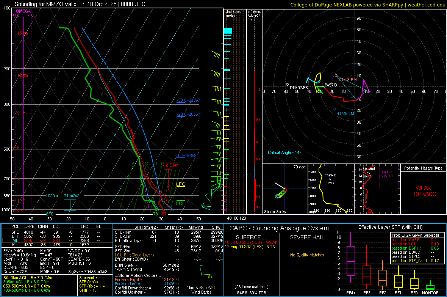Click the STP (fix) = 1.4 value
447x297 pixels.
tap(92, 286)
